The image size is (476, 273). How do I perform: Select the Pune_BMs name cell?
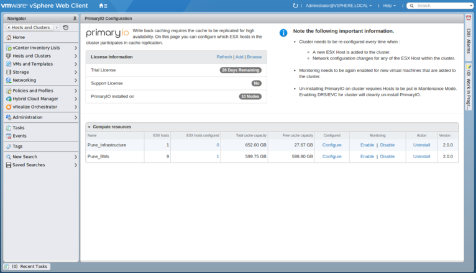pos(98,156)
